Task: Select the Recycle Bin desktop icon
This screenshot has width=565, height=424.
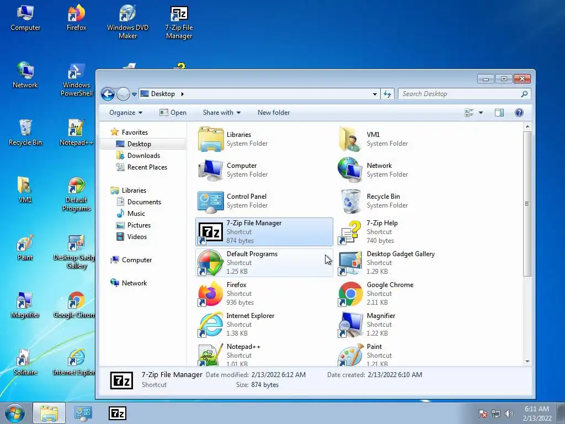Action: (25, 132)
